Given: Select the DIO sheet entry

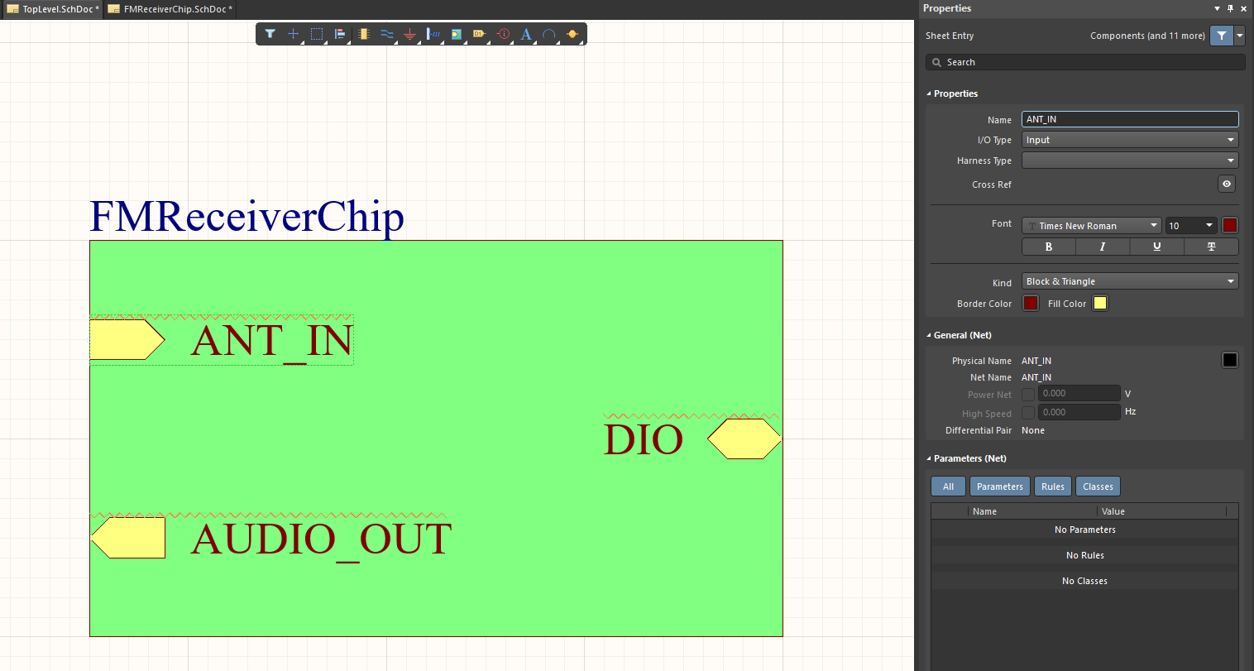Looking at the screenshot, I should [692, 439].
